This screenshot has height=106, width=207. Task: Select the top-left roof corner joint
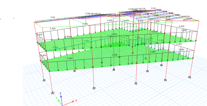[34, 22]
